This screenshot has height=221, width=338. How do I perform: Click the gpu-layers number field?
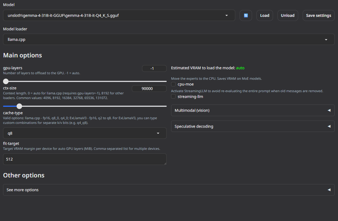pyautogui.click(x=154, y=68)
